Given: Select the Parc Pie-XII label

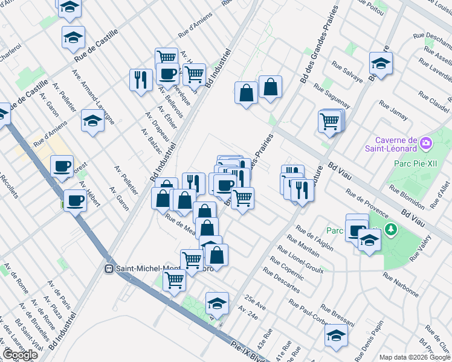Looking at the screenshot, I should [415, 164].
